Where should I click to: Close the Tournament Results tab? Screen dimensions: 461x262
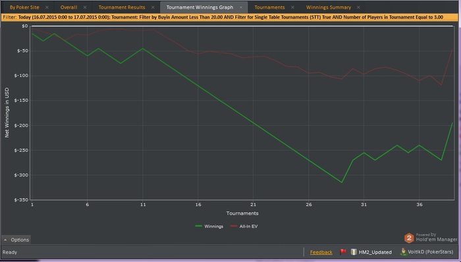(153, 7)
